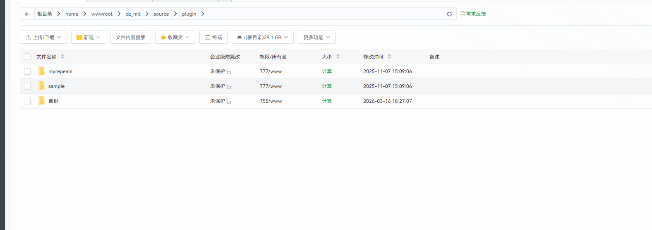This screenshot has height=230, width=652.
Task: Open folder name sample
Action: coord(56,86)
